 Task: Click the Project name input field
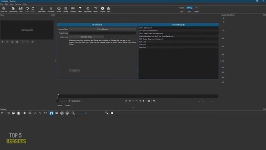pyautogui.click(x=103, y=33)
